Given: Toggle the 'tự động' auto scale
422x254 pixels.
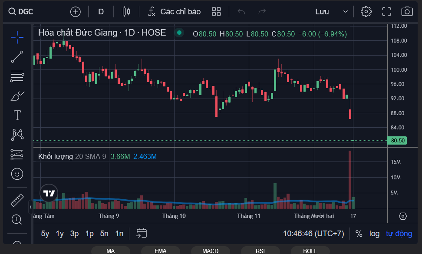Looking at the screenshot, I should 399,234.
